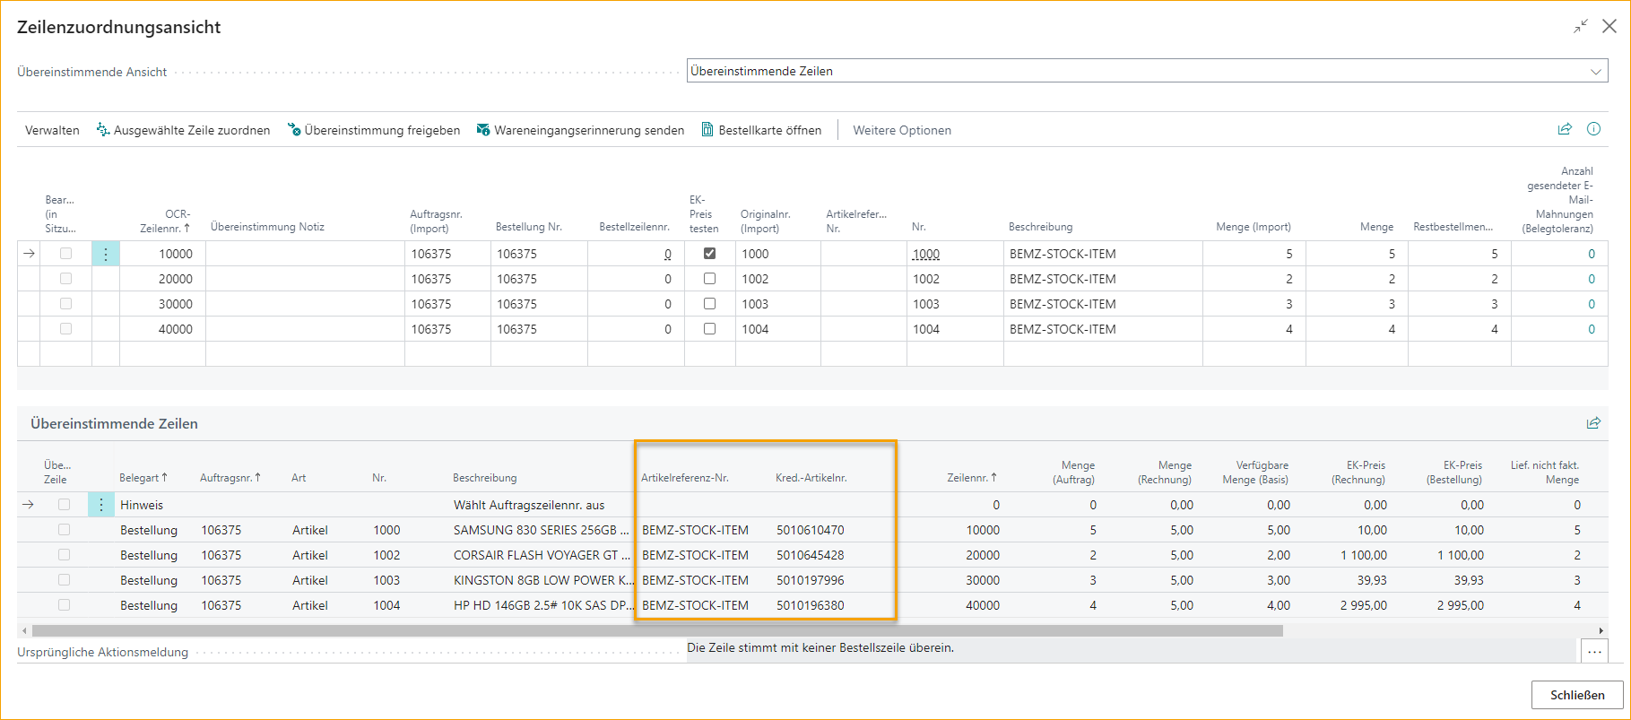Screen dimensions: 1631x720
Task: Open the Verwalten menu
Action: click(52, 130)
